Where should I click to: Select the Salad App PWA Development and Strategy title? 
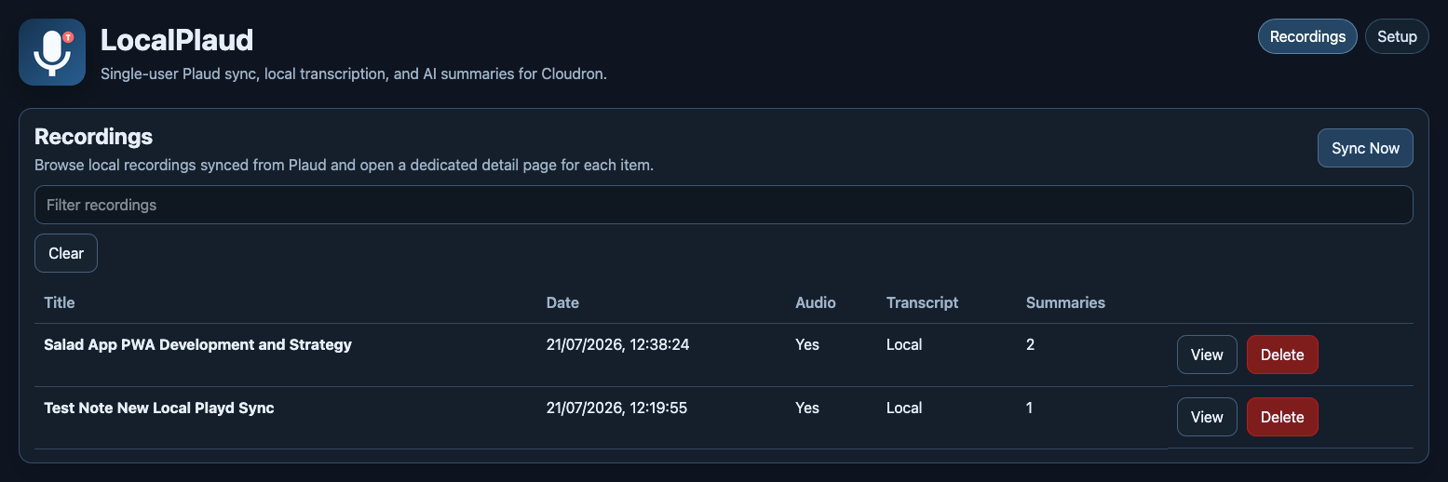(x=197, y=344)
